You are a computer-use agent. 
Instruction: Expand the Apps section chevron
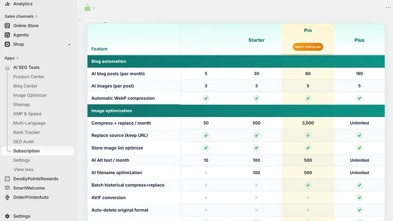click(18, 58)
